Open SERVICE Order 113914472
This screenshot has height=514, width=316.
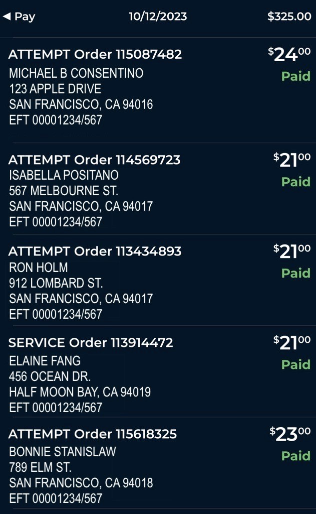click(91, 343)
